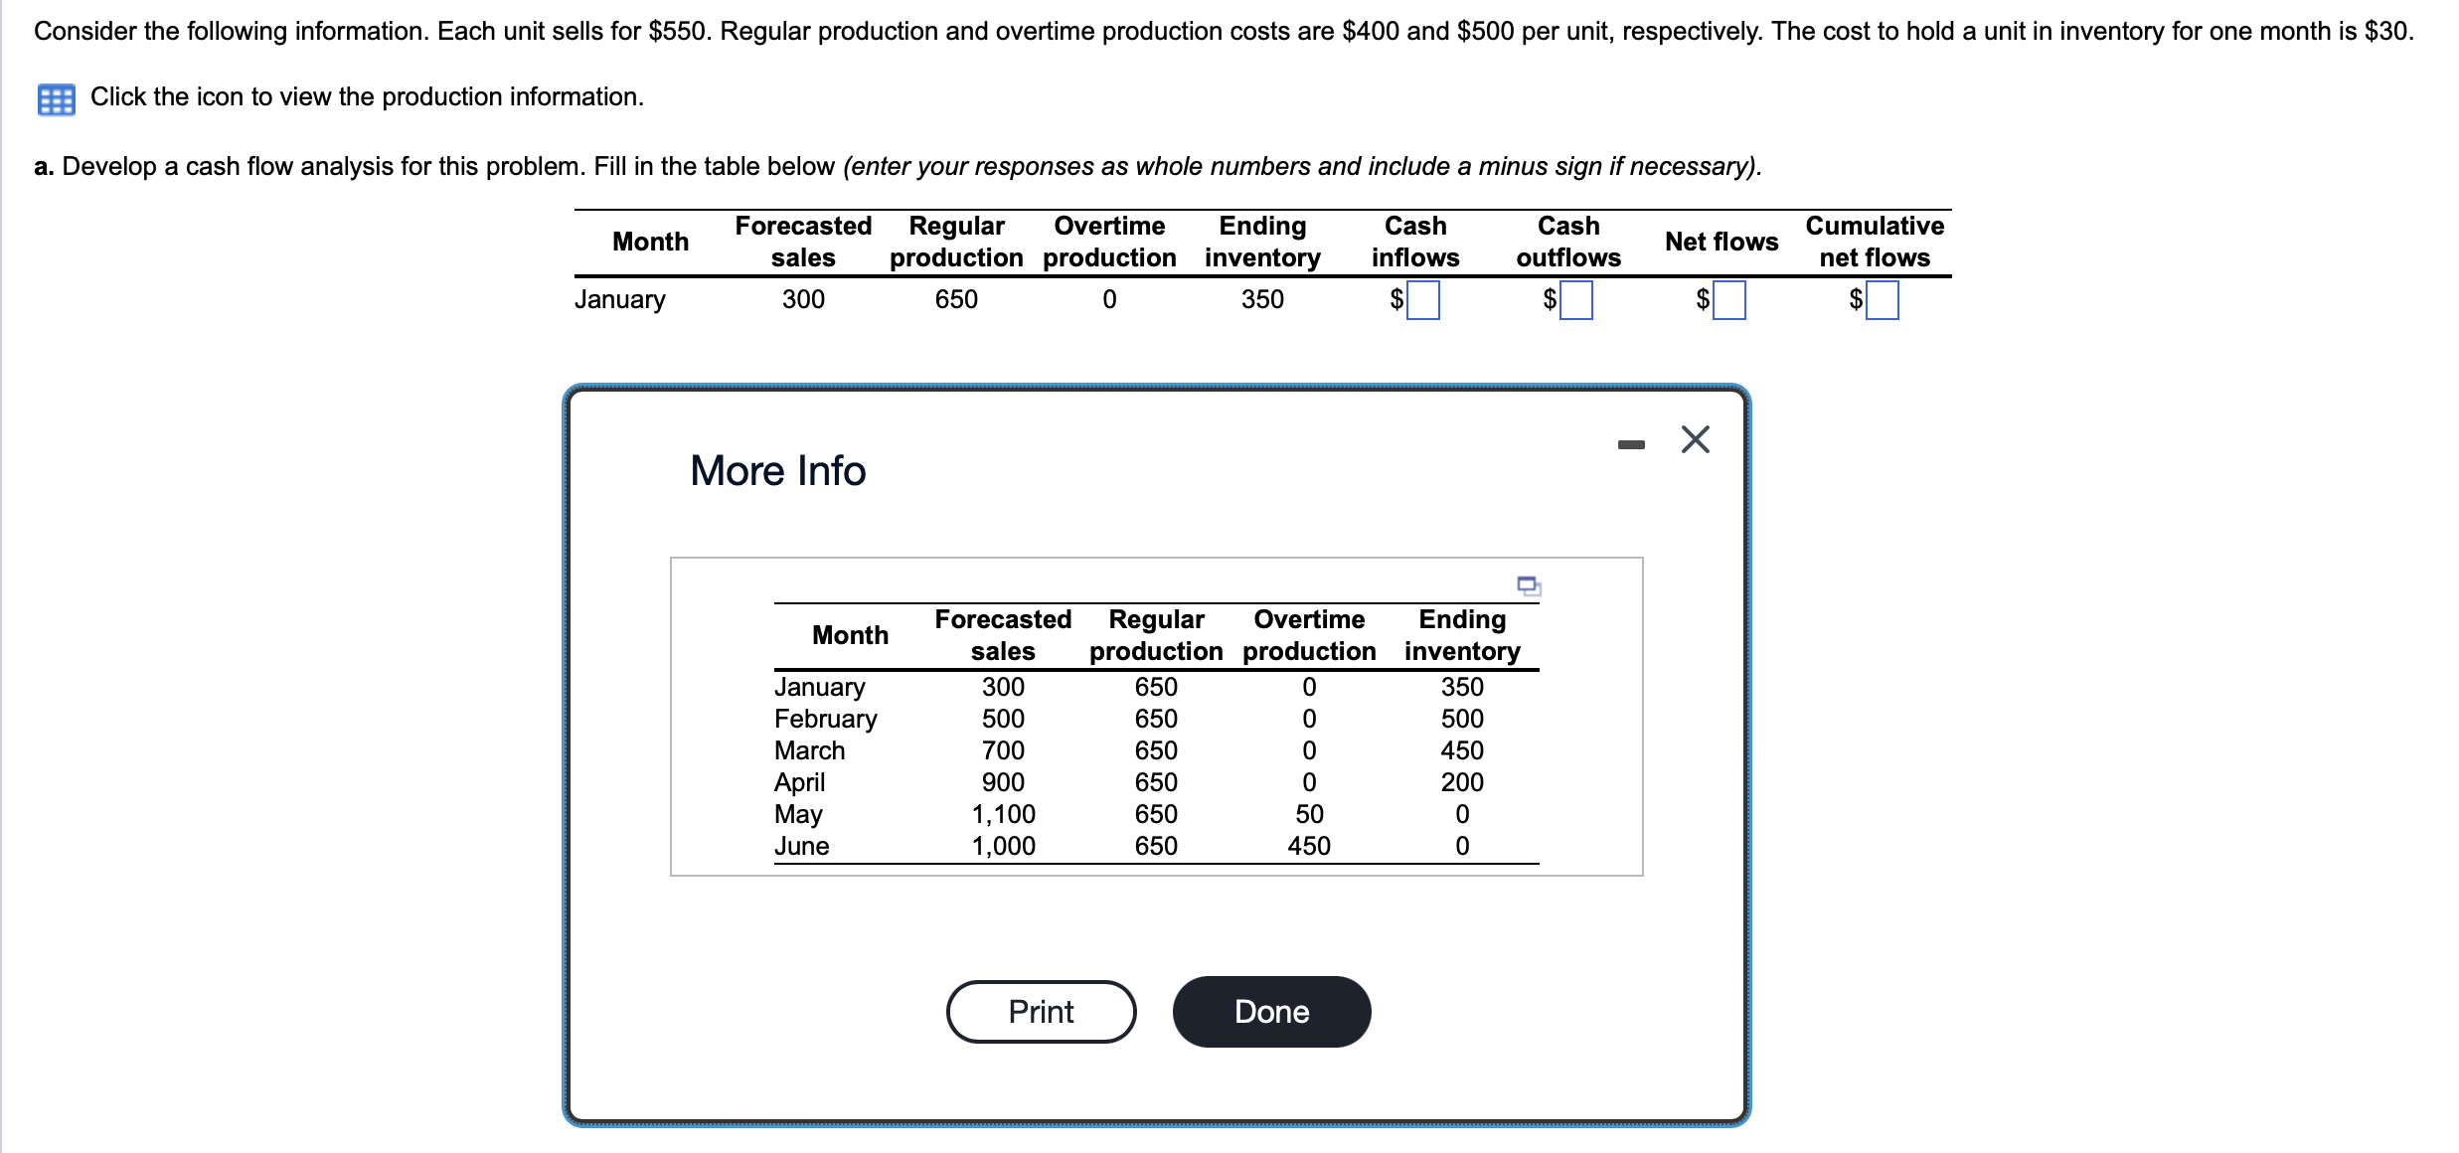Select the June row in the More Info table
This screenshot has width=2459, height=1153.
(x=802, y=846)
